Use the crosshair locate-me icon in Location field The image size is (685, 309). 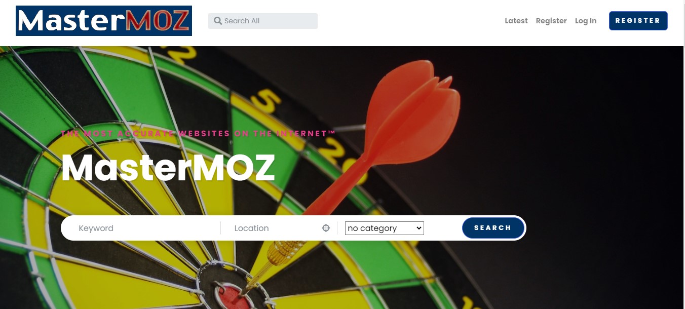pyautogui.click(x=326, y=228)
